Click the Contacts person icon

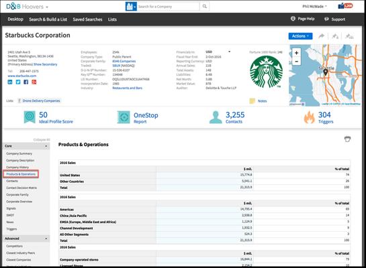216,117
